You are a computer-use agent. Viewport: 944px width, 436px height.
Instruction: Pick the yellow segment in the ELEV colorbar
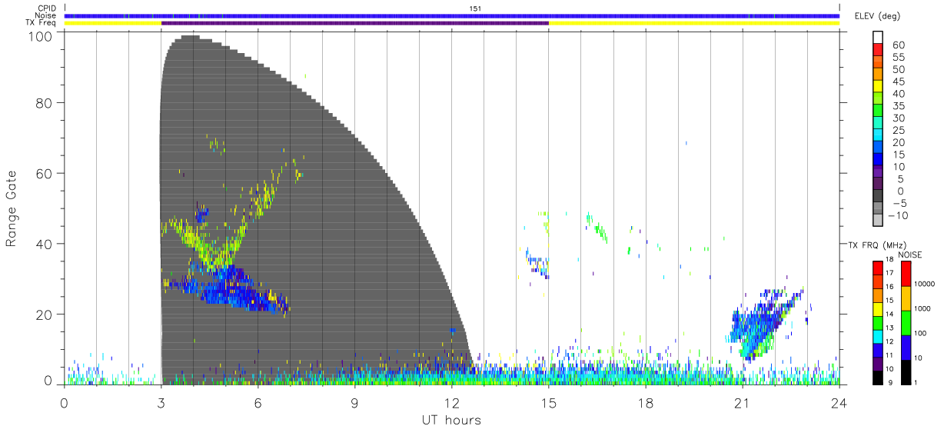point(878,88)
